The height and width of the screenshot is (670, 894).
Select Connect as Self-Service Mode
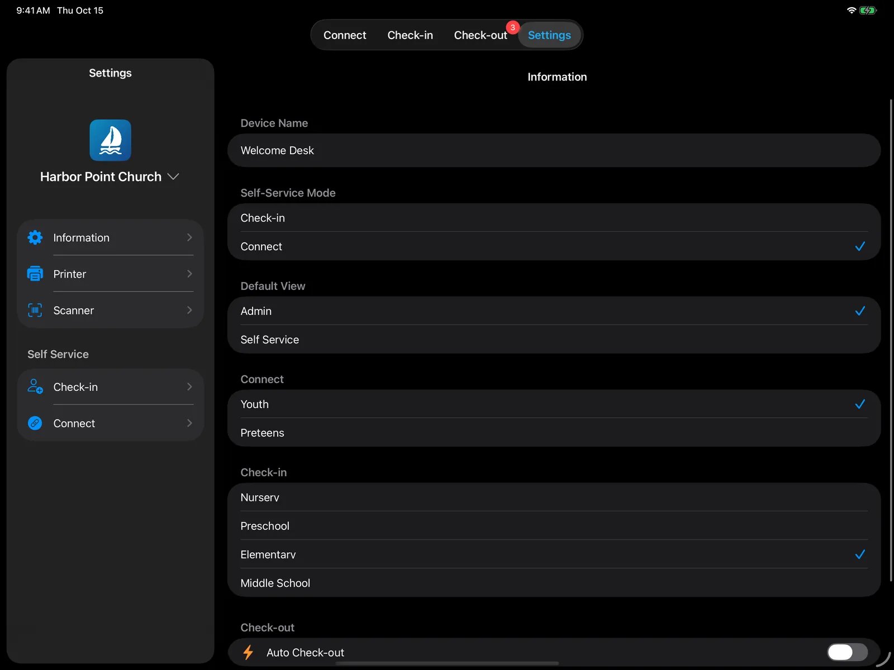554,246
